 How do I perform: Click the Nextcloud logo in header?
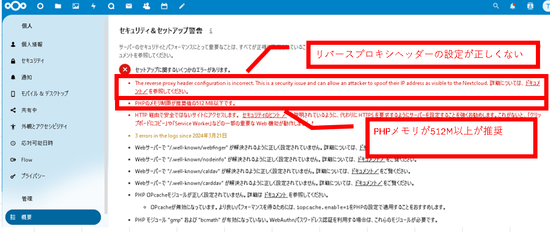click(14, 7)
